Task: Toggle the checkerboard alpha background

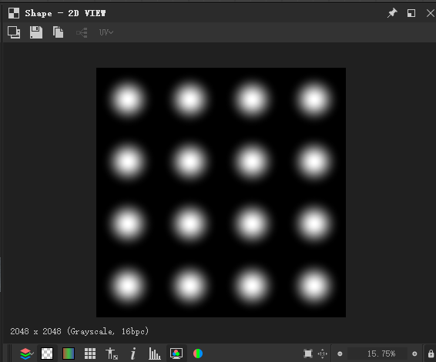Action: pos(47,354)
